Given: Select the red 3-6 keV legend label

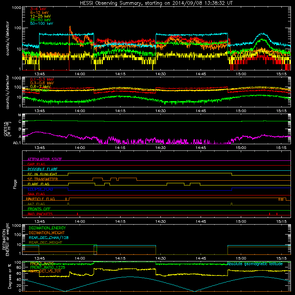Looking at the screenshot, I should tap(38, 9).
